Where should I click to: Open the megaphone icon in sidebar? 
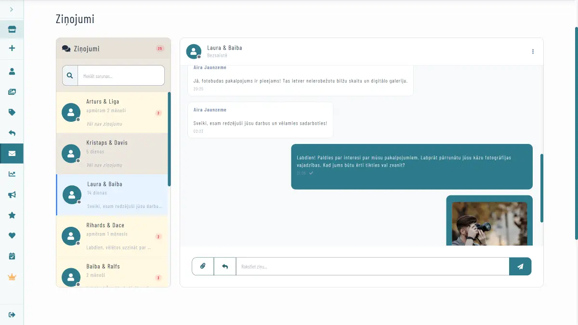12,195
